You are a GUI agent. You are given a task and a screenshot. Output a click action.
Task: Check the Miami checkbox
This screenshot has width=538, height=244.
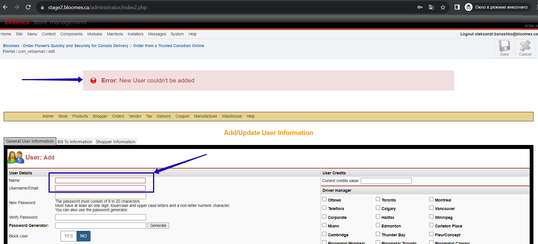coord(324,225)
